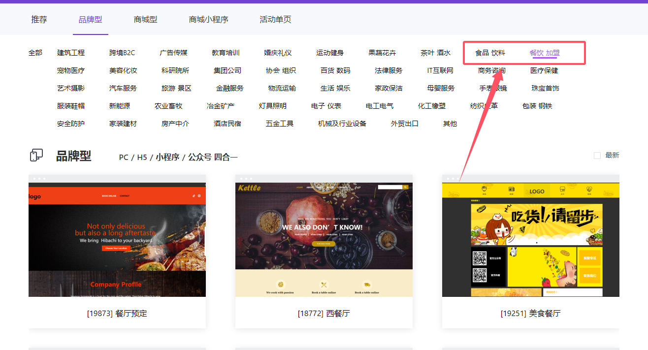Click the 品牌型 device icon
Viewport: 648px width, 350px height.
[36, 156]
